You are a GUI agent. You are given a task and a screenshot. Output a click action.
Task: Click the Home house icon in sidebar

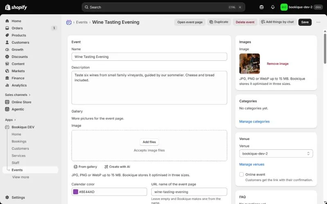click(7, 21)
